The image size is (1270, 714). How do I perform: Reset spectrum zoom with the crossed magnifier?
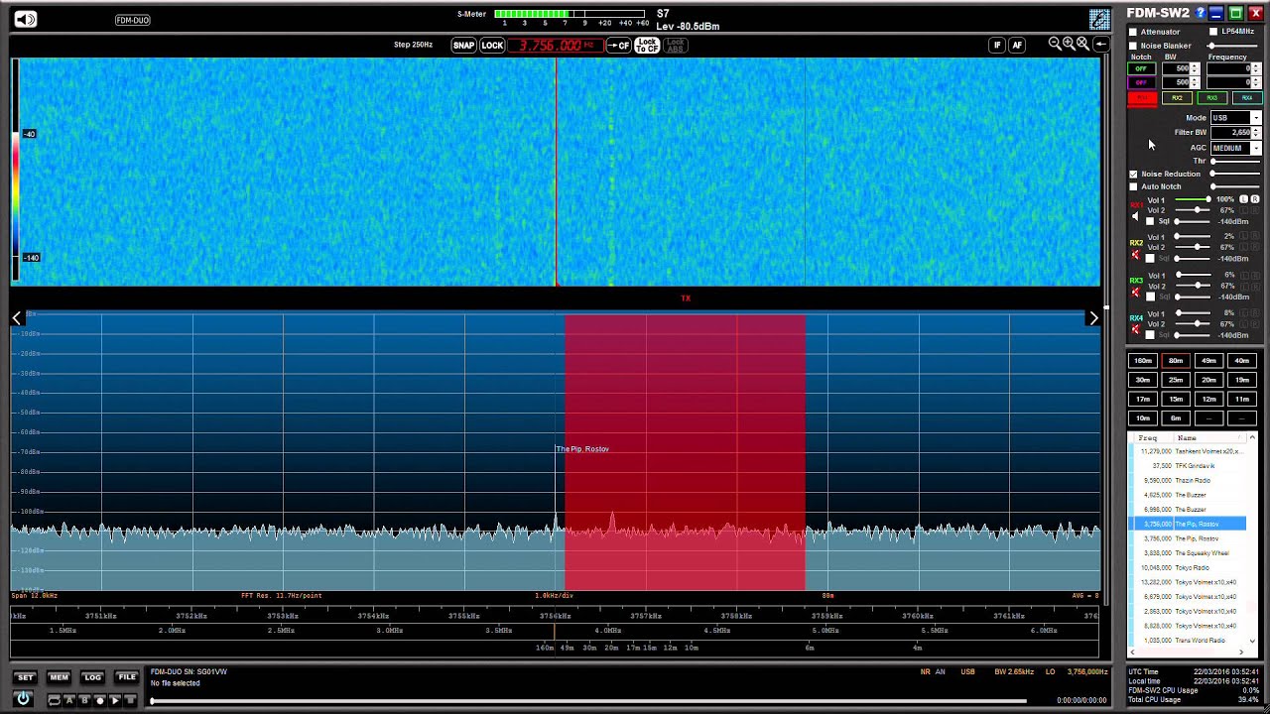[x=1082, y=44]
